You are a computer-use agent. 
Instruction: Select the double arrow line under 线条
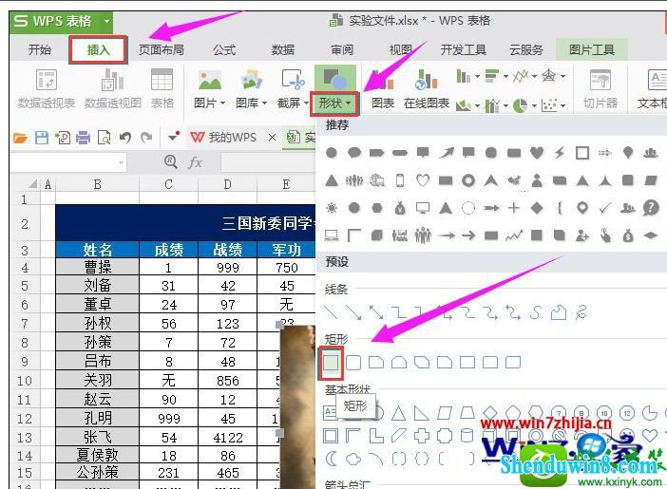tap(376, 312)
